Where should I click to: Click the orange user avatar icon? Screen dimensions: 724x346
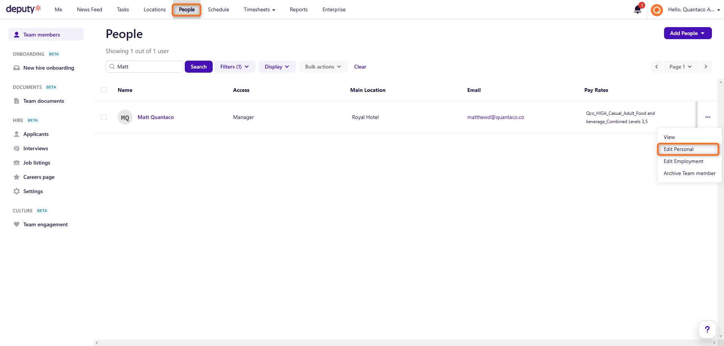click(x=657, y=10)
